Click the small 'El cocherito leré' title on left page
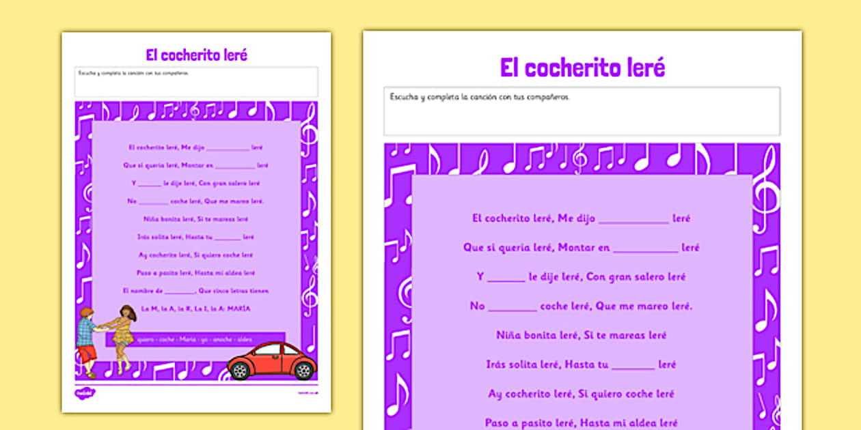This screenshot has width=861, height=430. [x=196, y=55]
